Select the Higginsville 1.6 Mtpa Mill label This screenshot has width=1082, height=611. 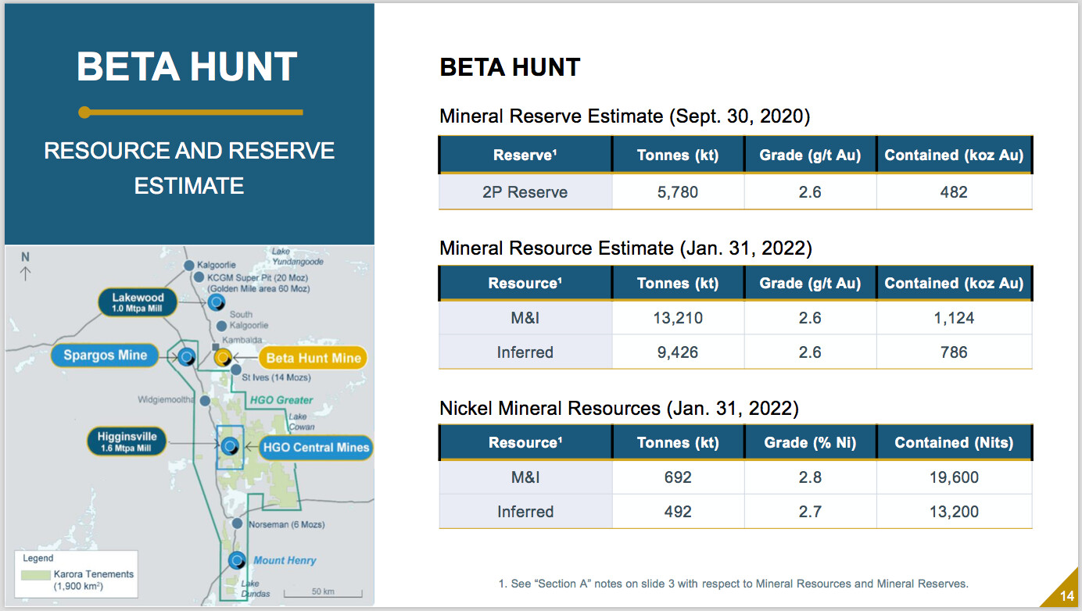pyautogui.click(x=127, y=442)
